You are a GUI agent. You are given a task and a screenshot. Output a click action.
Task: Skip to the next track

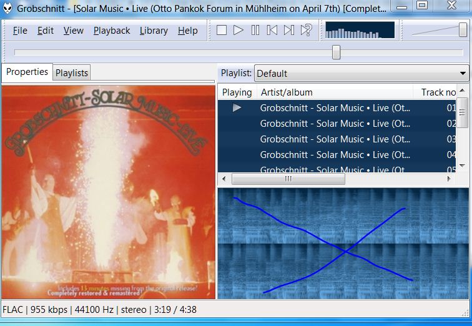pyautogui.click(x=289, y=30)
